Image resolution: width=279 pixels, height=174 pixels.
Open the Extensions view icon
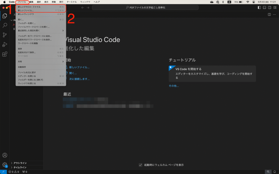pyautogui.click(x=5, y=54)
